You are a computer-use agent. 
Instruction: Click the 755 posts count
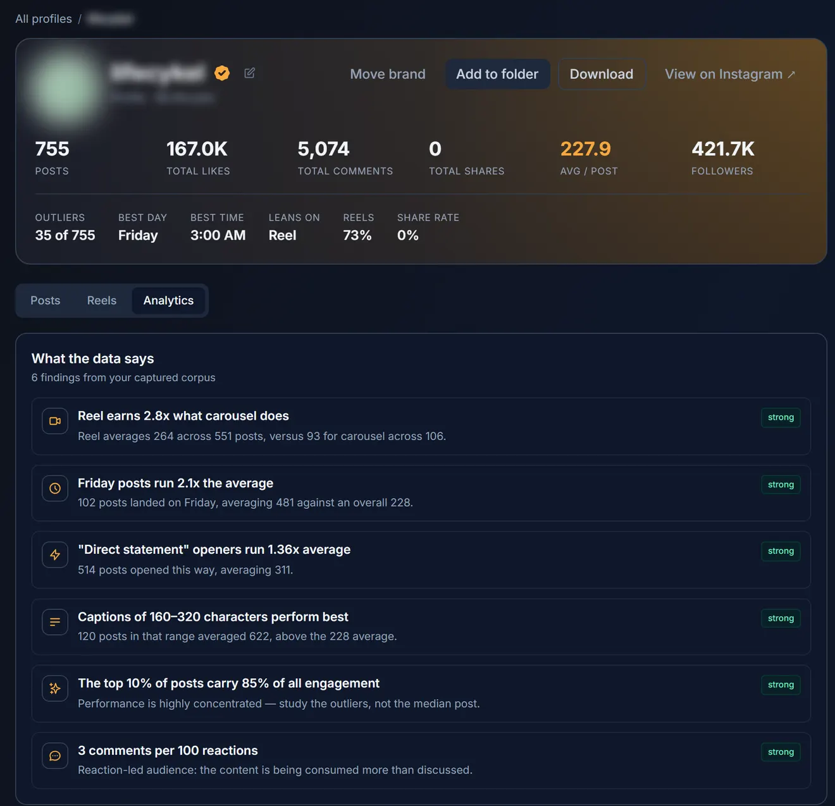pos(53,149)
